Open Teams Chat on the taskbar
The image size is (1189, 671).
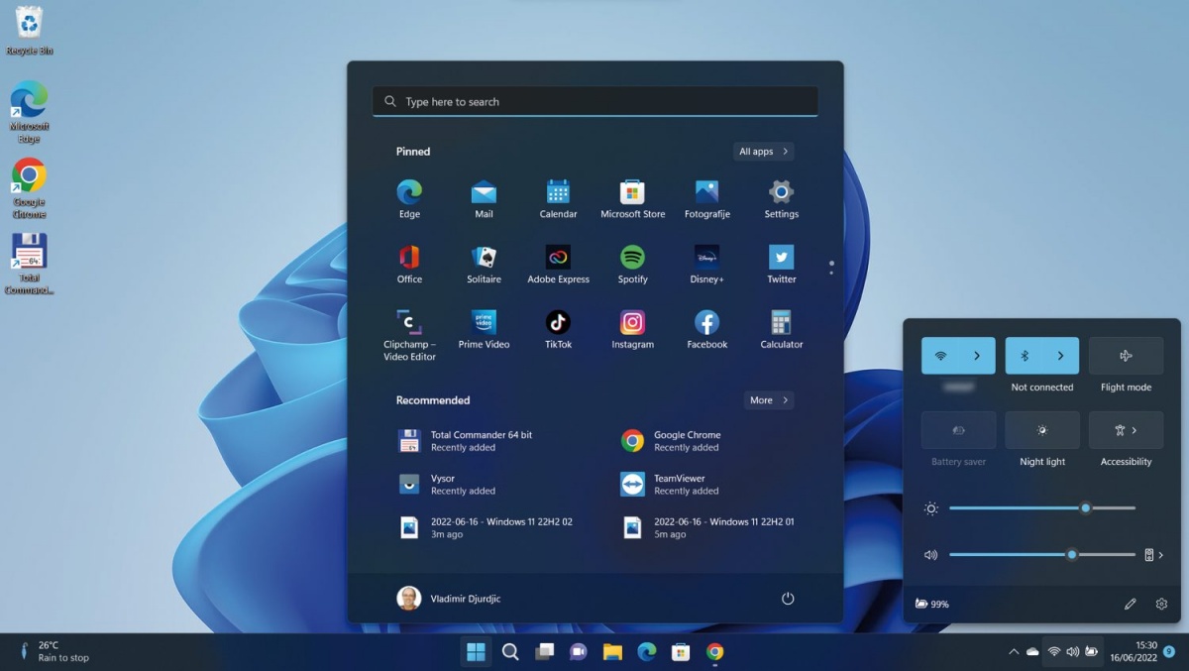pos(579,651)
